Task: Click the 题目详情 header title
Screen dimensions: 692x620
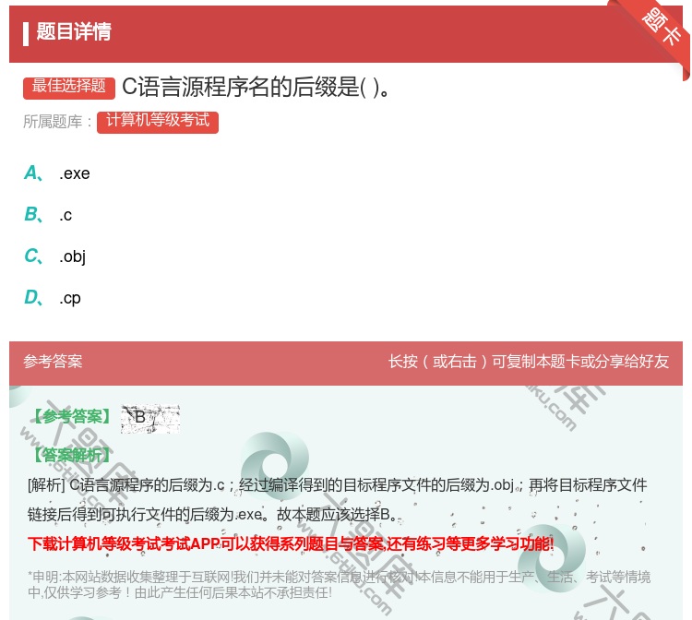Action: (73, 31)
